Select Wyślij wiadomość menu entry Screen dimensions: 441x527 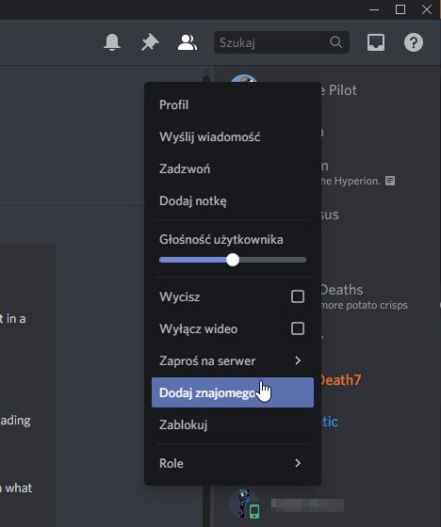[233, 136]
